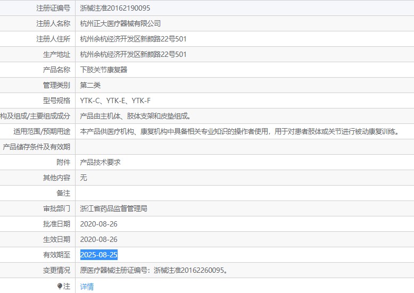414x293 pixels.
Task: Click the 生效日期 label
Action: (x=57, y=239)
